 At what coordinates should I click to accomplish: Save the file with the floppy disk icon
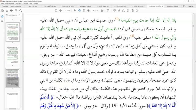pyautogui.click(x=2, y=11)
